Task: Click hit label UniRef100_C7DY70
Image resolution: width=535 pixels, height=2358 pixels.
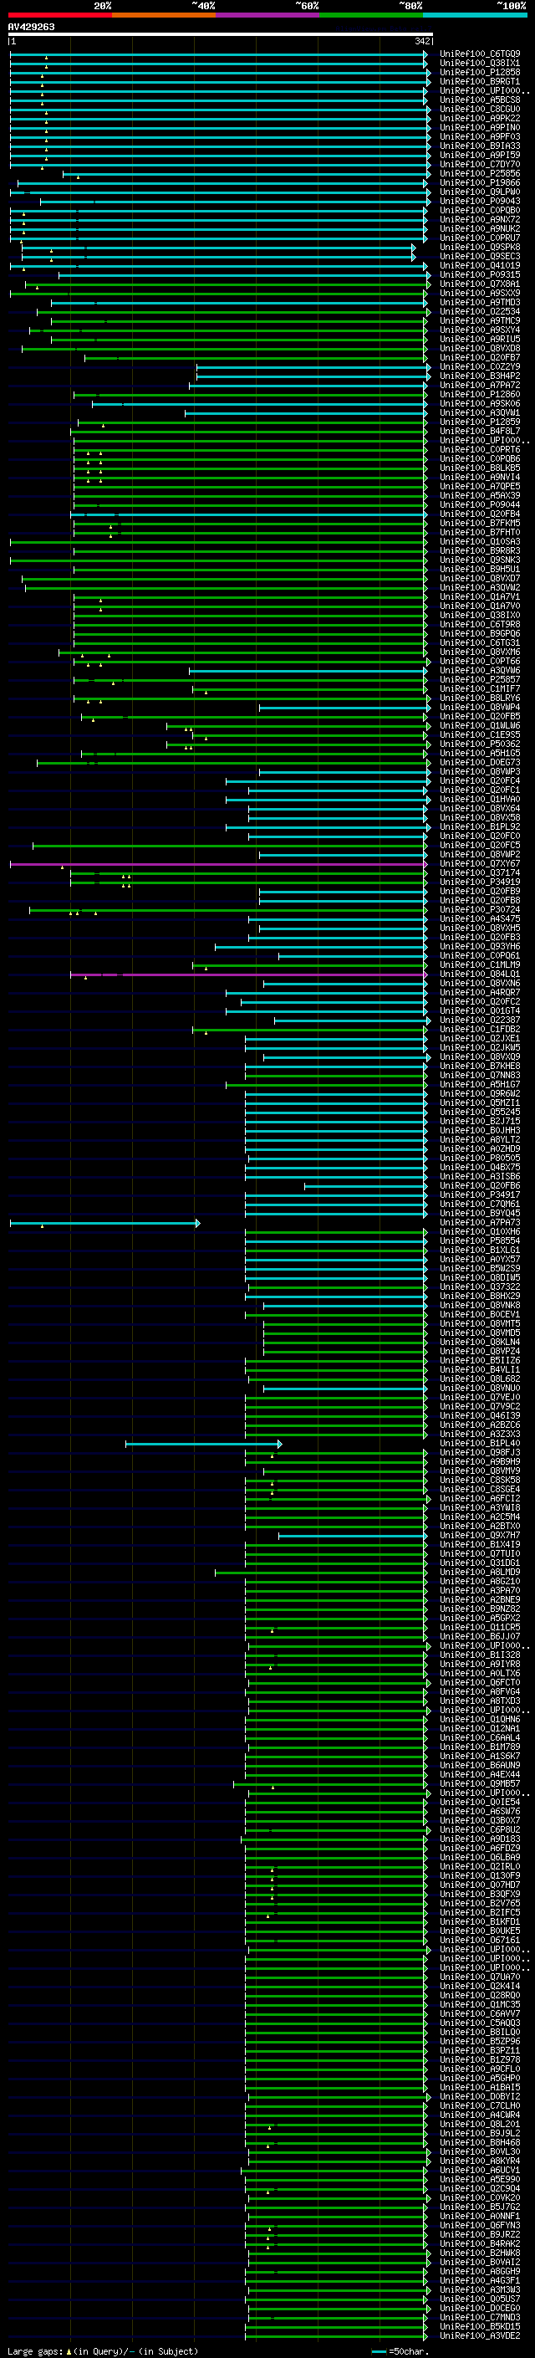Action: point(480,164)
